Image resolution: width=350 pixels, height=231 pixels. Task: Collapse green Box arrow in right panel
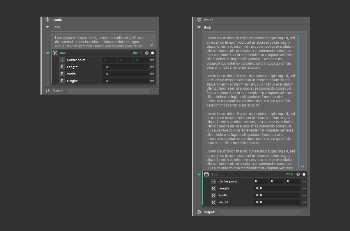(199, 175)
